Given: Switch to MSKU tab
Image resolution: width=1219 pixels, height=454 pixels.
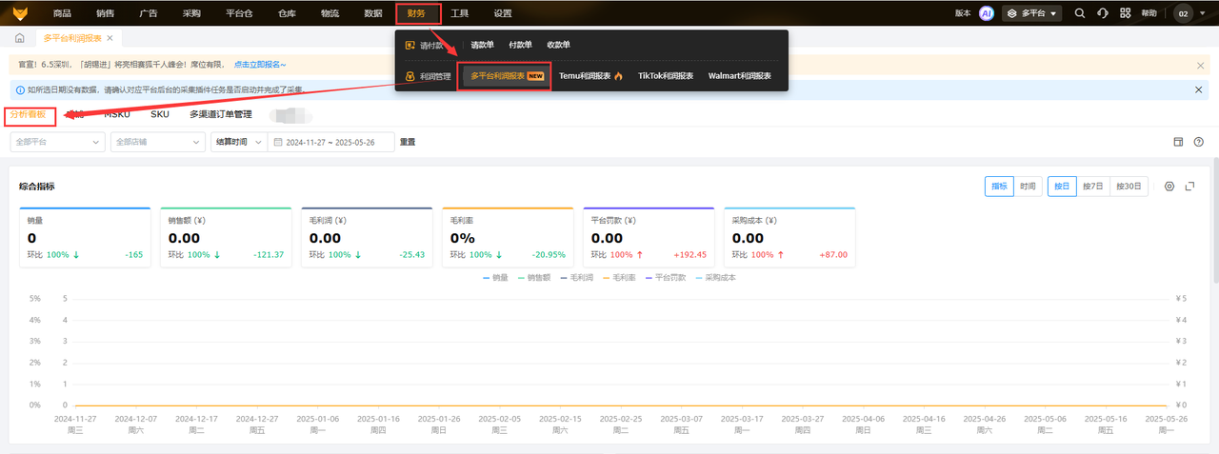Looking at the screenshot, I should pos(117,114).
